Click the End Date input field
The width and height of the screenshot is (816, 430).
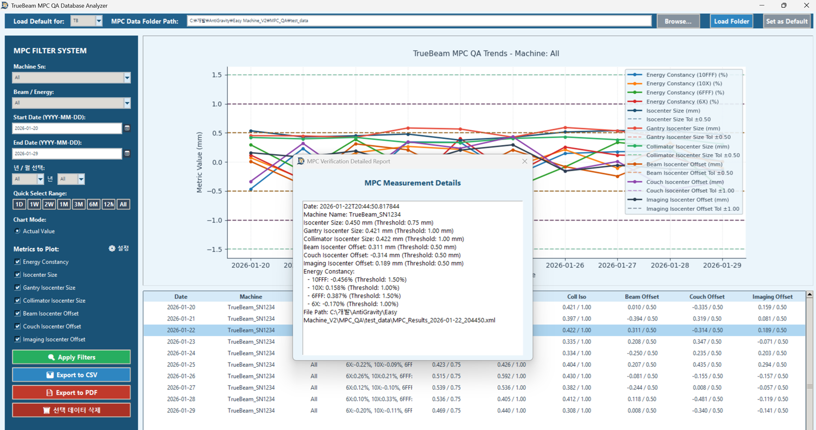(x=67, y=154)
